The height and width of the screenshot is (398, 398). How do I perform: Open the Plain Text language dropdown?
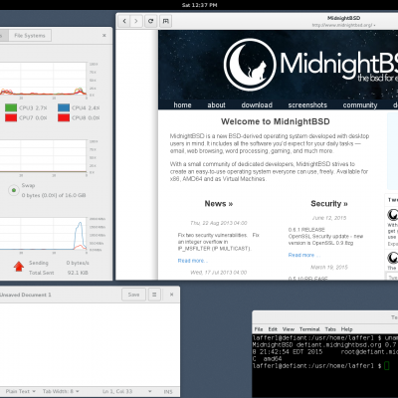pyautogui.click(x=21, y=391)
